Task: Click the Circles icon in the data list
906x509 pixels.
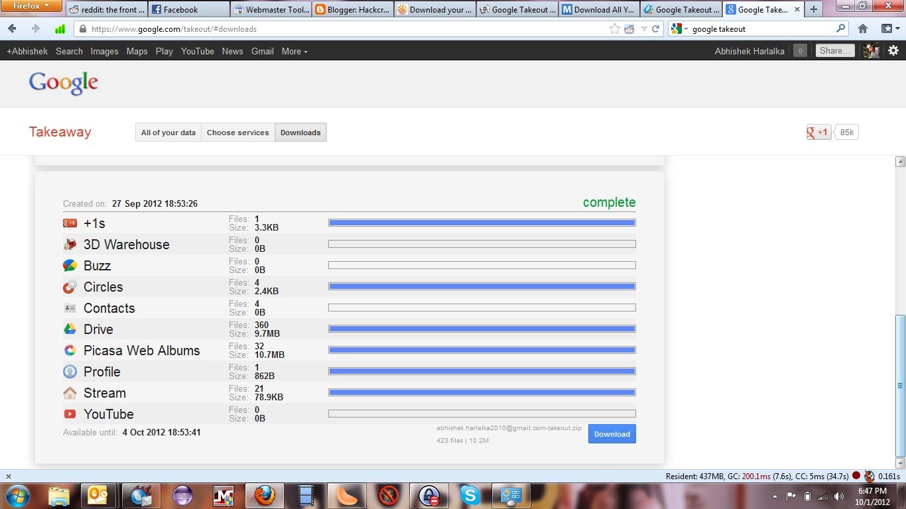Action: pos(70,286)
